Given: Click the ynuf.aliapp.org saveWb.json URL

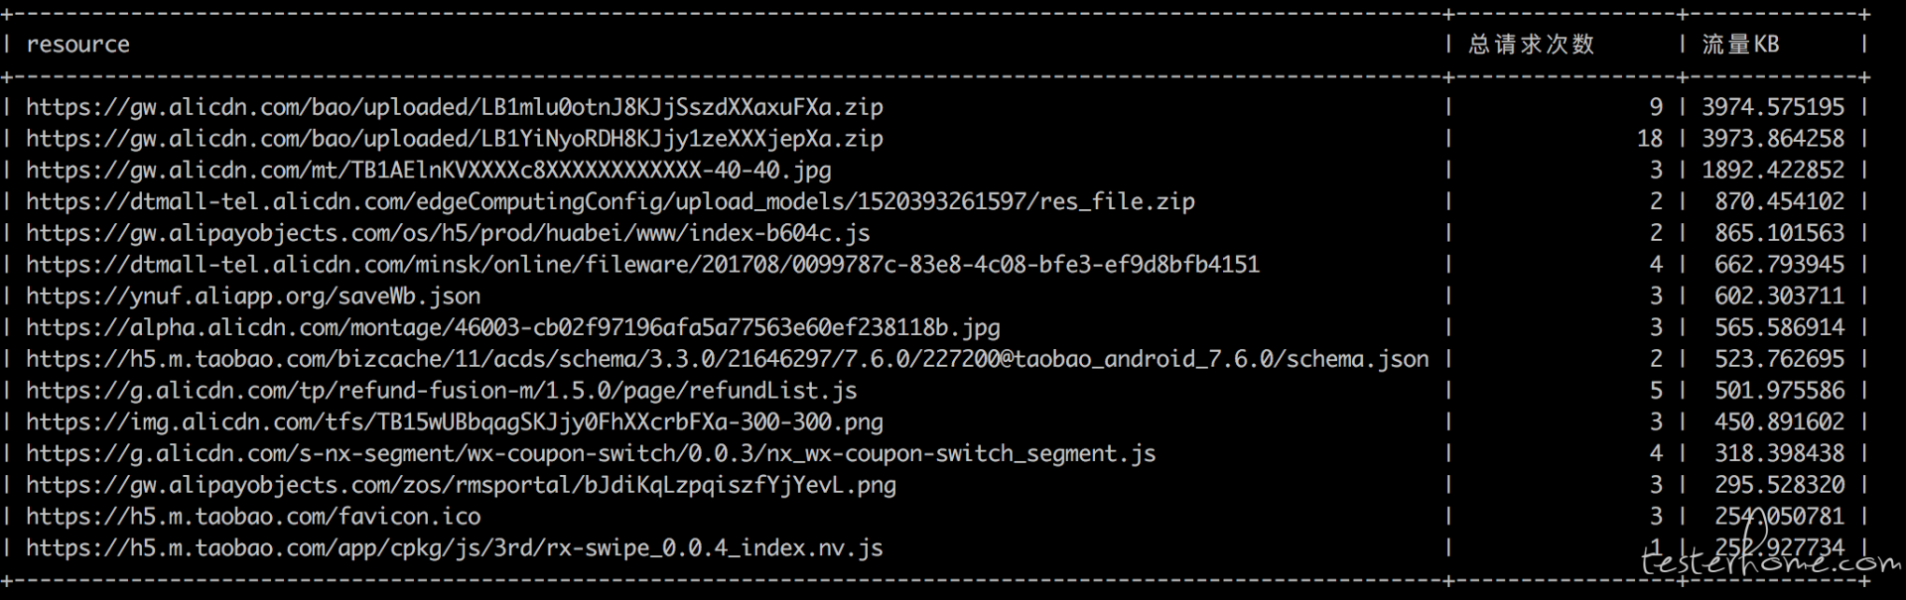Looking at the screenshot, I should (x=253, y=297).
